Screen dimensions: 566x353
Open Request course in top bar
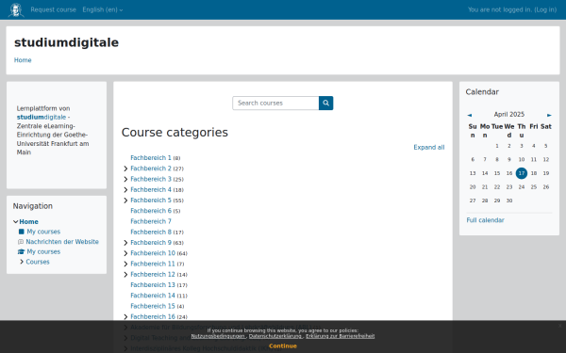click(54, 9)
